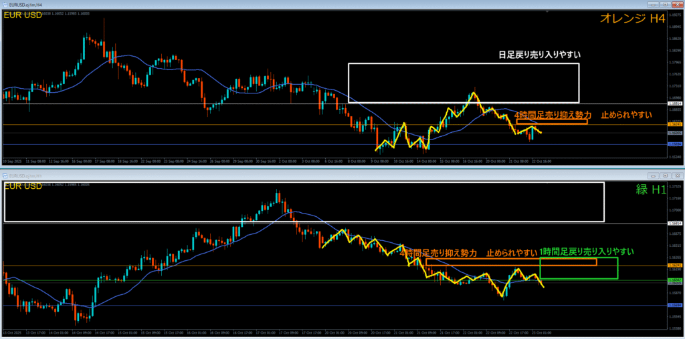Image resolution: width=685 pixels, height=339 pixels.
Task: Click the blue price tag on H1 price axis
Action: pos(674,306)
